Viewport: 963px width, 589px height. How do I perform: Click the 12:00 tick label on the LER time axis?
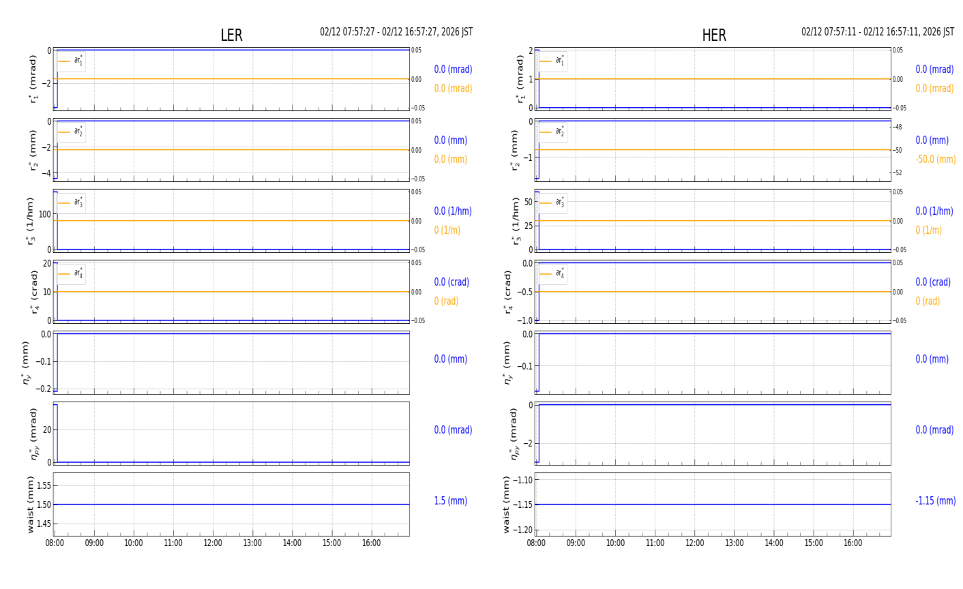213,543
